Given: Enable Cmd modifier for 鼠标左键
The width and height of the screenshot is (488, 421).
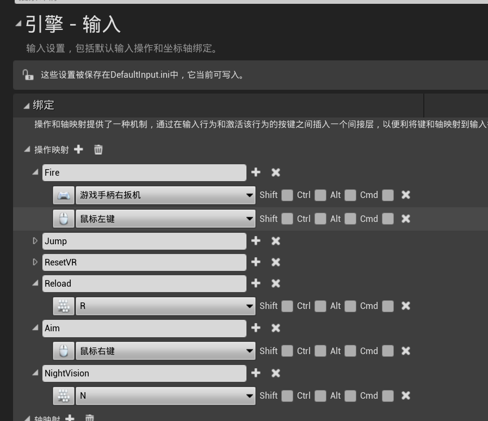Looking at the screenshot, I should 388,219.
